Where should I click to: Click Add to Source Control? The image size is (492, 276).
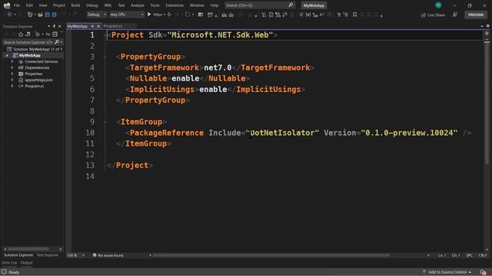coord(447,272)
